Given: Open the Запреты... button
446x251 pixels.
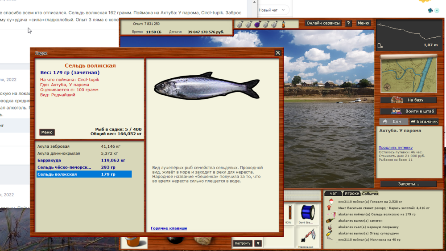Looking at the screenshot, I should pyautogui.click(x=409, y=184).
